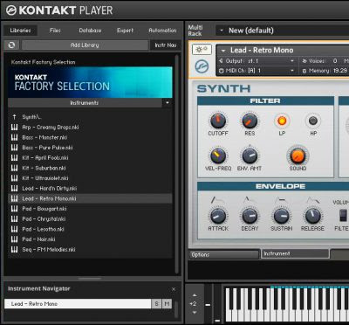This screenshot has width=349, height=325.
Task: Enable the HP filter mode button
Action: pos(313,121)
